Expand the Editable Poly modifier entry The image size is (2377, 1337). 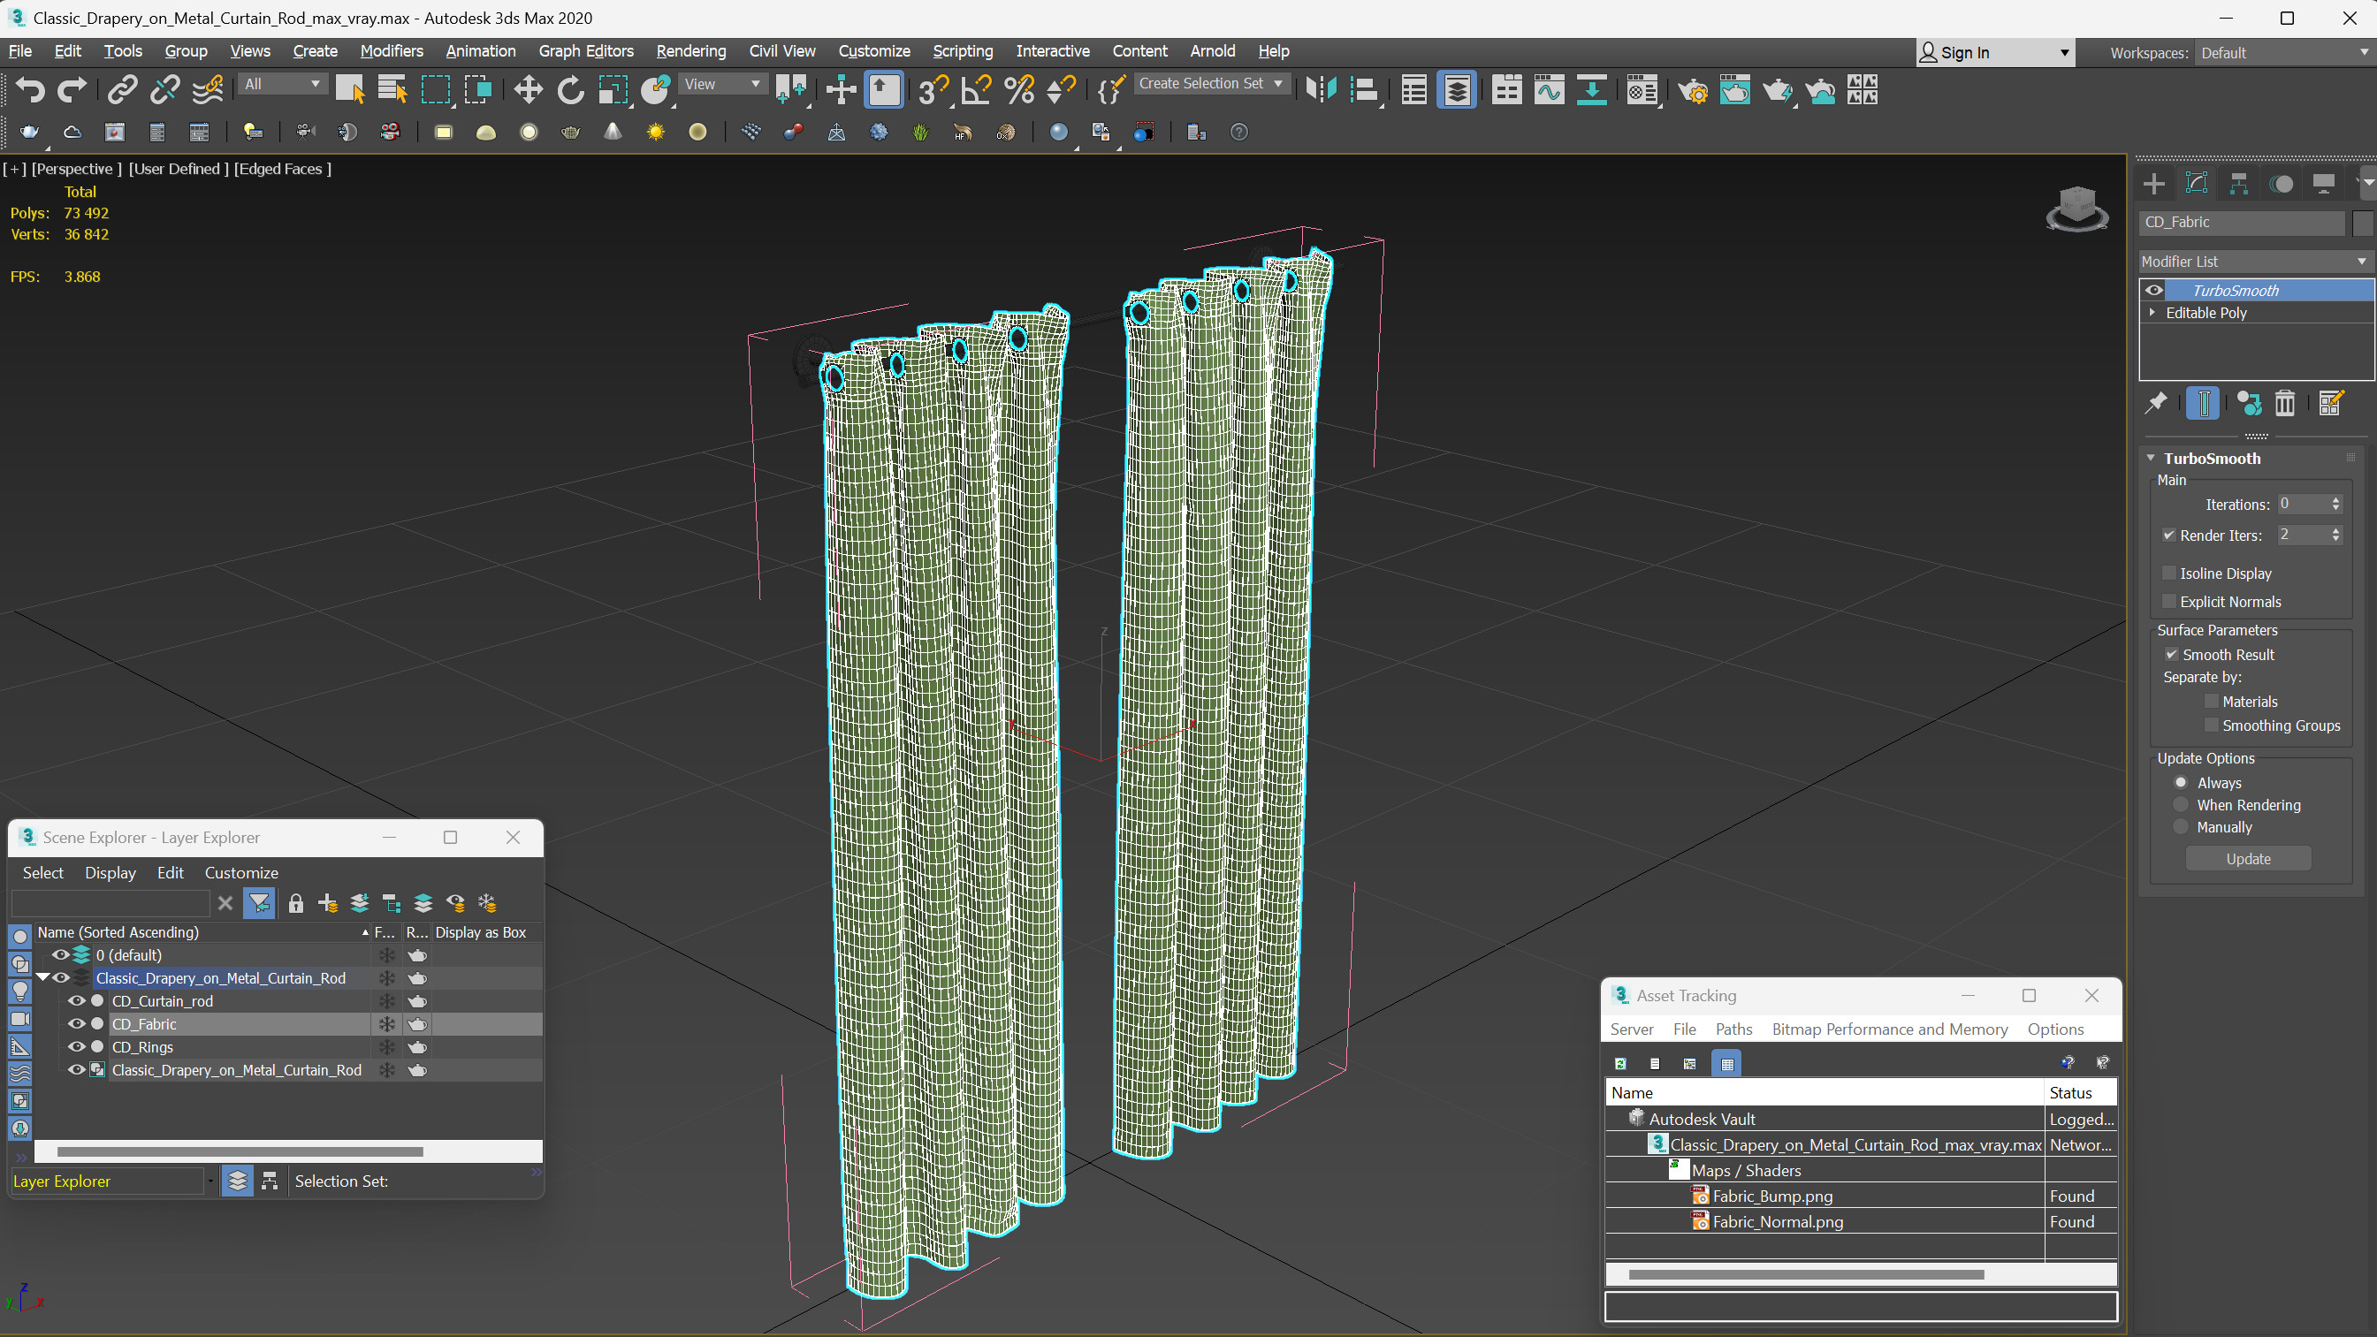tap(2152, 313)
